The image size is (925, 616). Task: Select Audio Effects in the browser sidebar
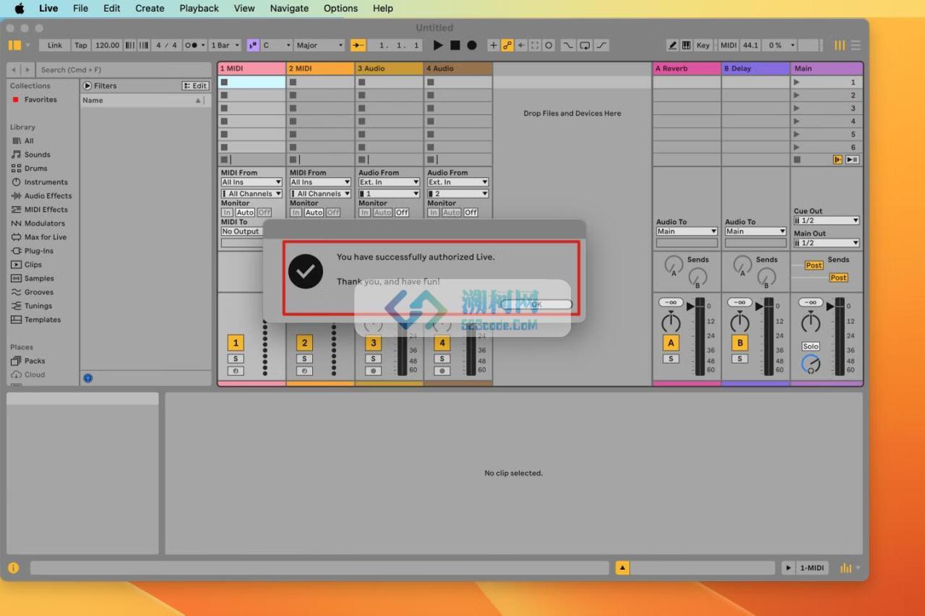[48, 196]
